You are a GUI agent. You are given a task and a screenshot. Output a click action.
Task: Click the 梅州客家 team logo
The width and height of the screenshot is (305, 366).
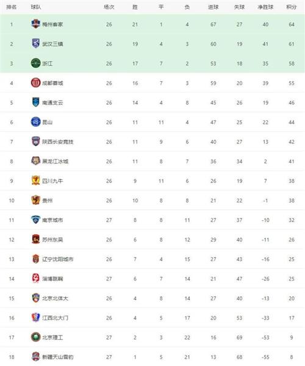coord(36,24)
